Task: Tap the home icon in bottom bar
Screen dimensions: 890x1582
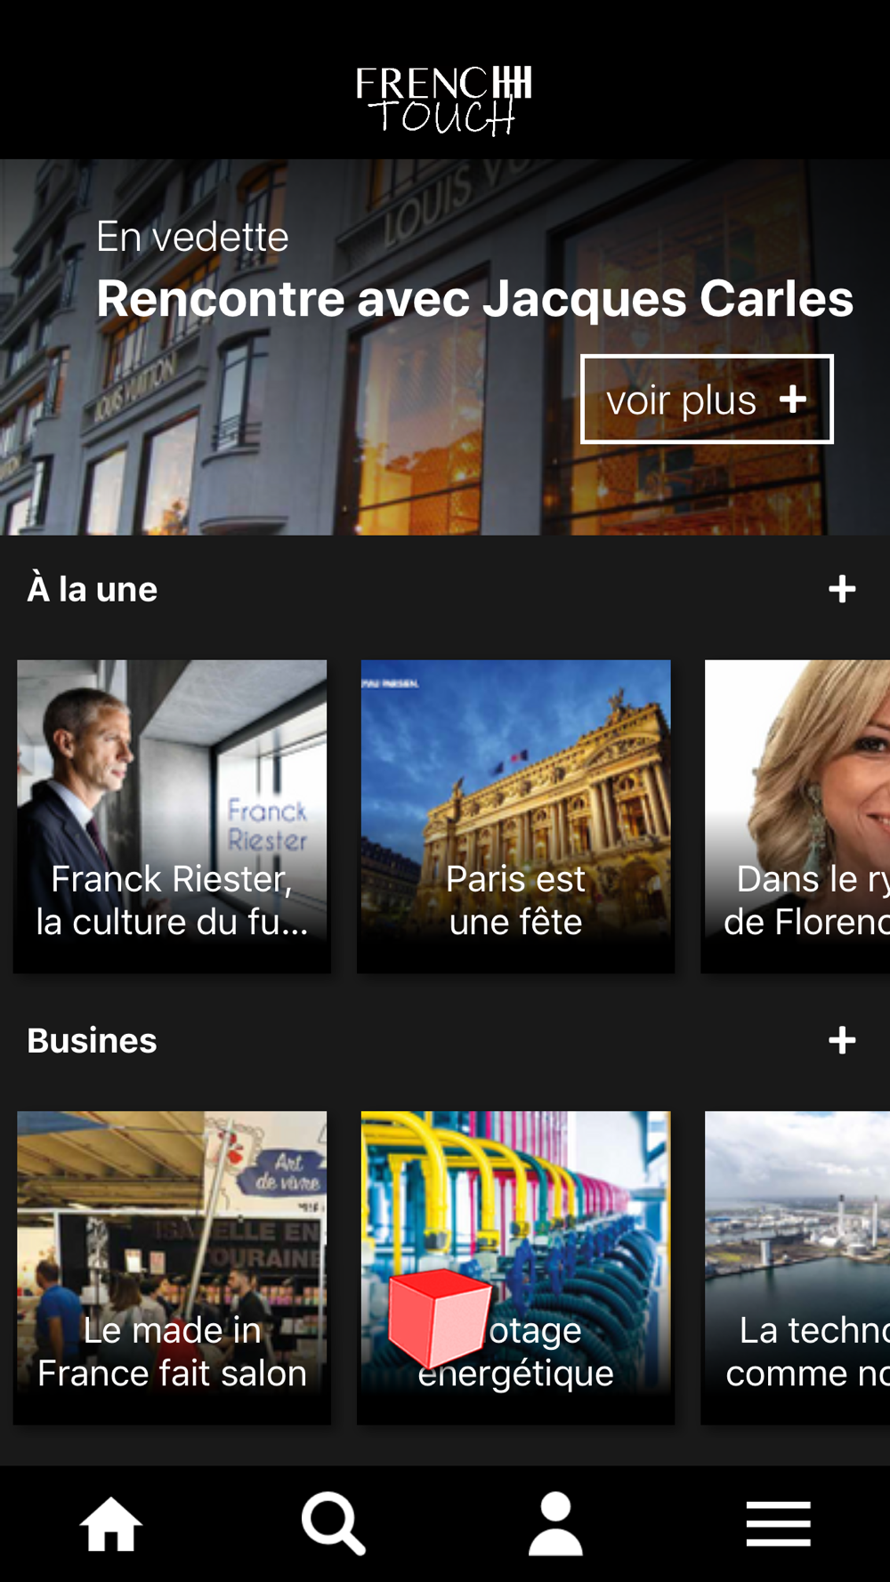Action: point(111,1523)
